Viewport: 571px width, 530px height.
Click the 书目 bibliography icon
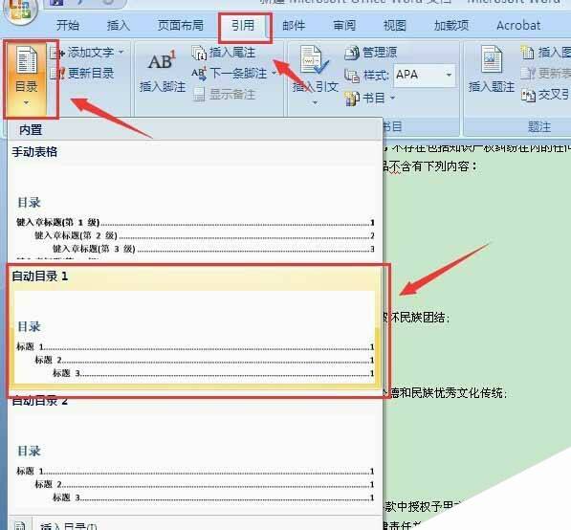click(352, 99)
